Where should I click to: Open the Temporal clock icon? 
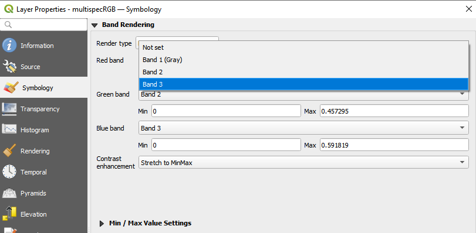(9, 172)
